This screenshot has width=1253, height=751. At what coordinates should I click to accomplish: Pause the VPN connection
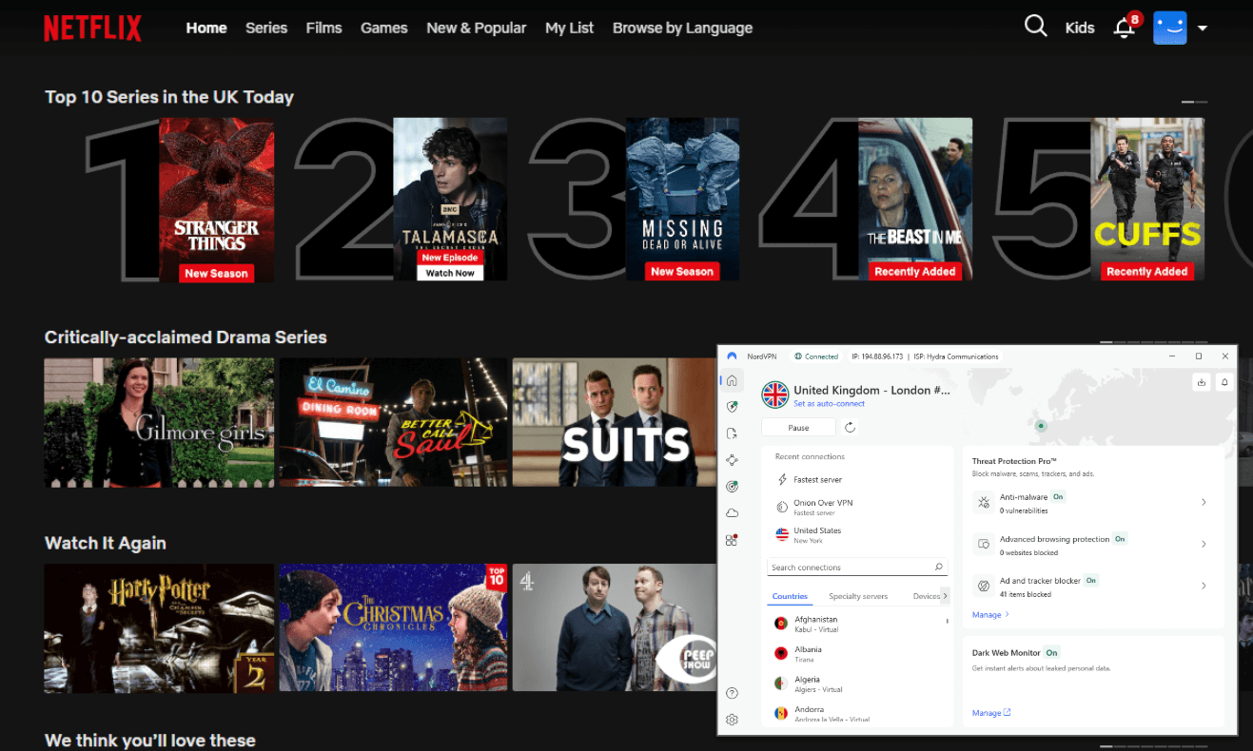[x=798, y=427]
